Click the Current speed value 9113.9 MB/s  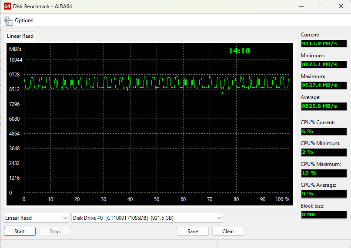coord(324,43)
